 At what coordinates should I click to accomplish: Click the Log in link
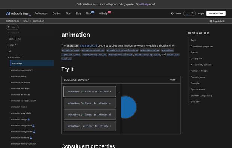click(x=201, y=14)
